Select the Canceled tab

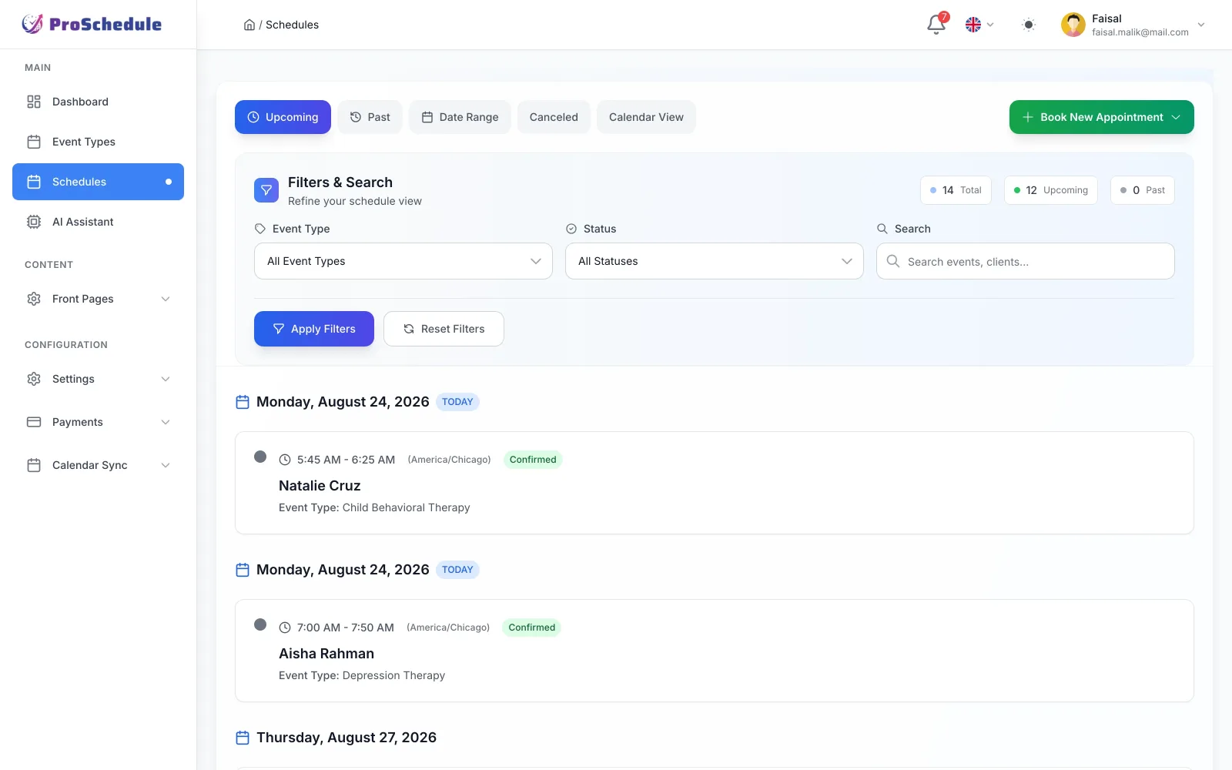point(554,117)
